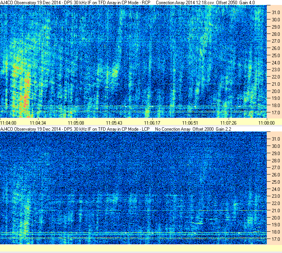Click 26.0 on the LCP frequency axis

coord(276,175)
